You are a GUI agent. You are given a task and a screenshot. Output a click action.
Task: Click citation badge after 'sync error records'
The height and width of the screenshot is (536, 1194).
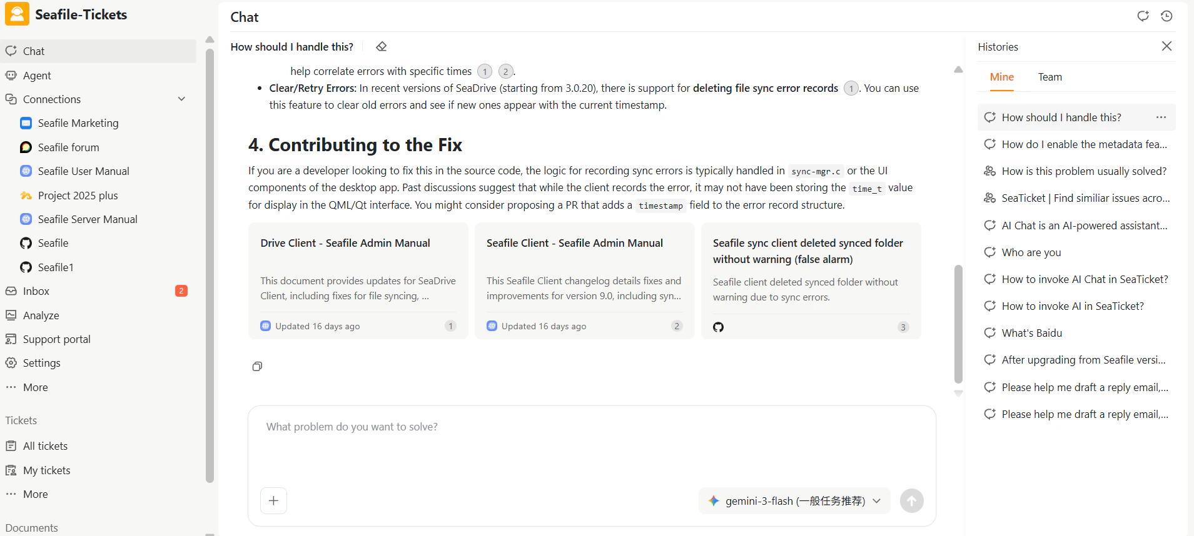(851, 89)
